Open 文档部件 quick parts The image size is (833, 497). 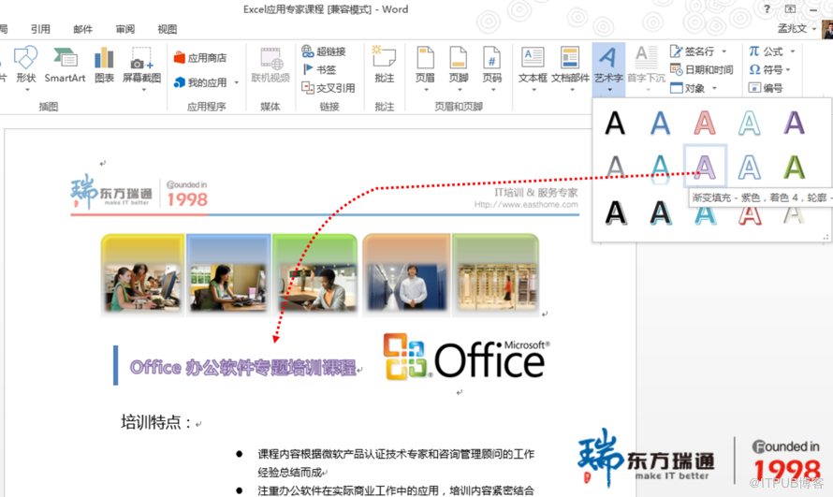(570, 66)
